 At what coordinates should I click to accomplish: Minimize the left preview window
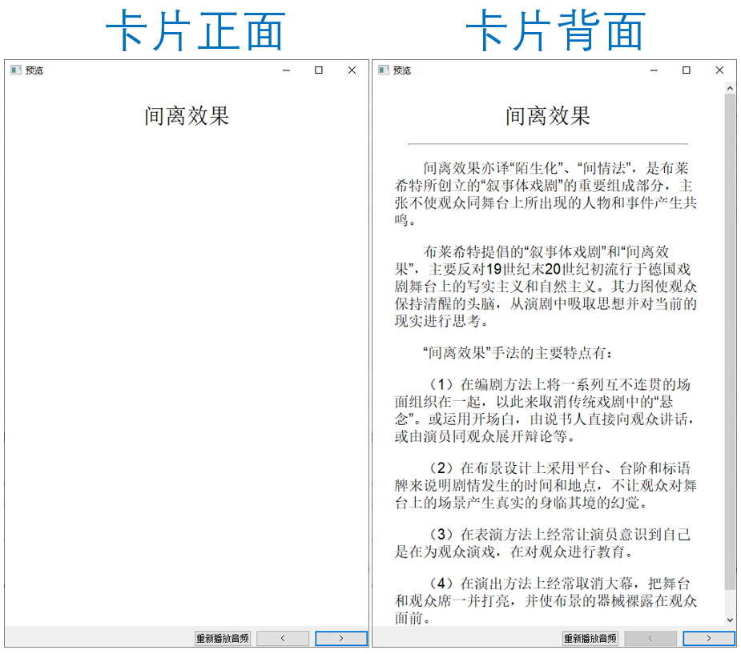(286, 70)
